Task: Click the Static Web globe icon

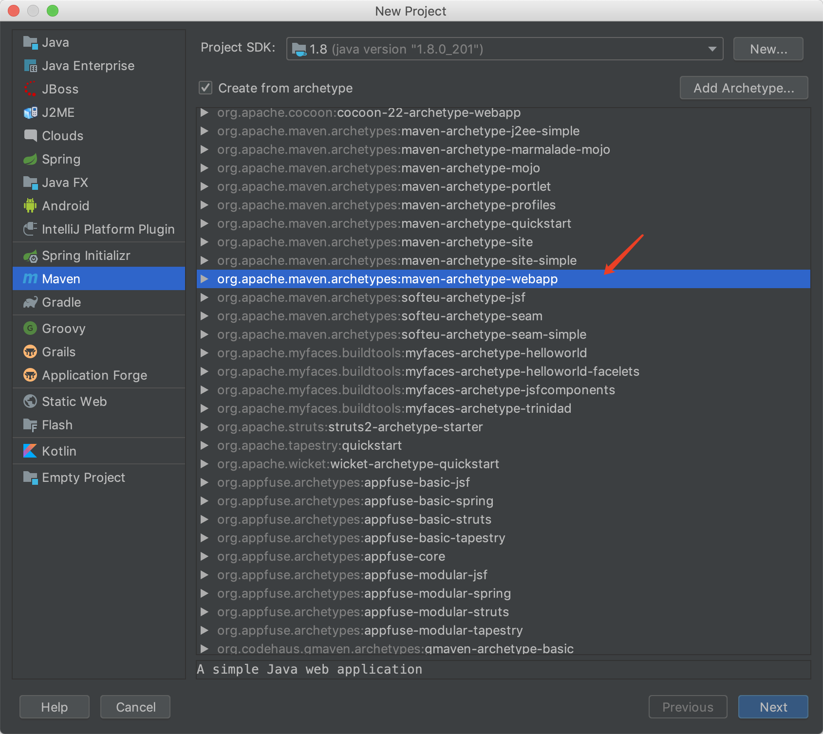Action: point(30,402)
